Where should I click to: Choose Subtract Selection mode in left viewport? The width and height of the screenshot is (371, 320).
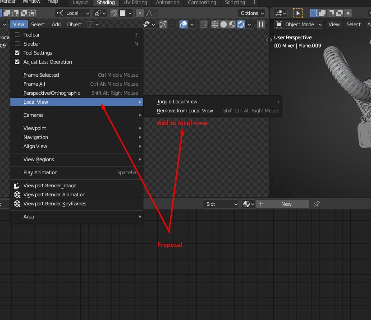(x=15, y=13)
